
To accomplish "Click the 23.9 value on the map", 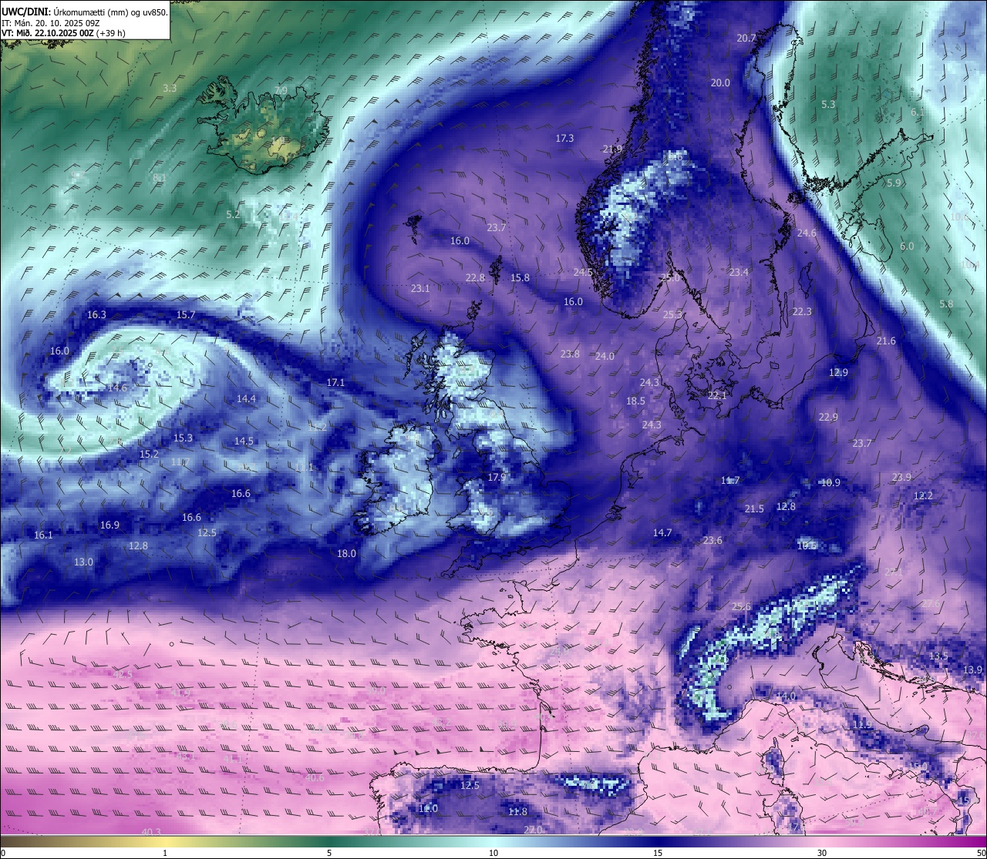I will (x=901, y=477).
